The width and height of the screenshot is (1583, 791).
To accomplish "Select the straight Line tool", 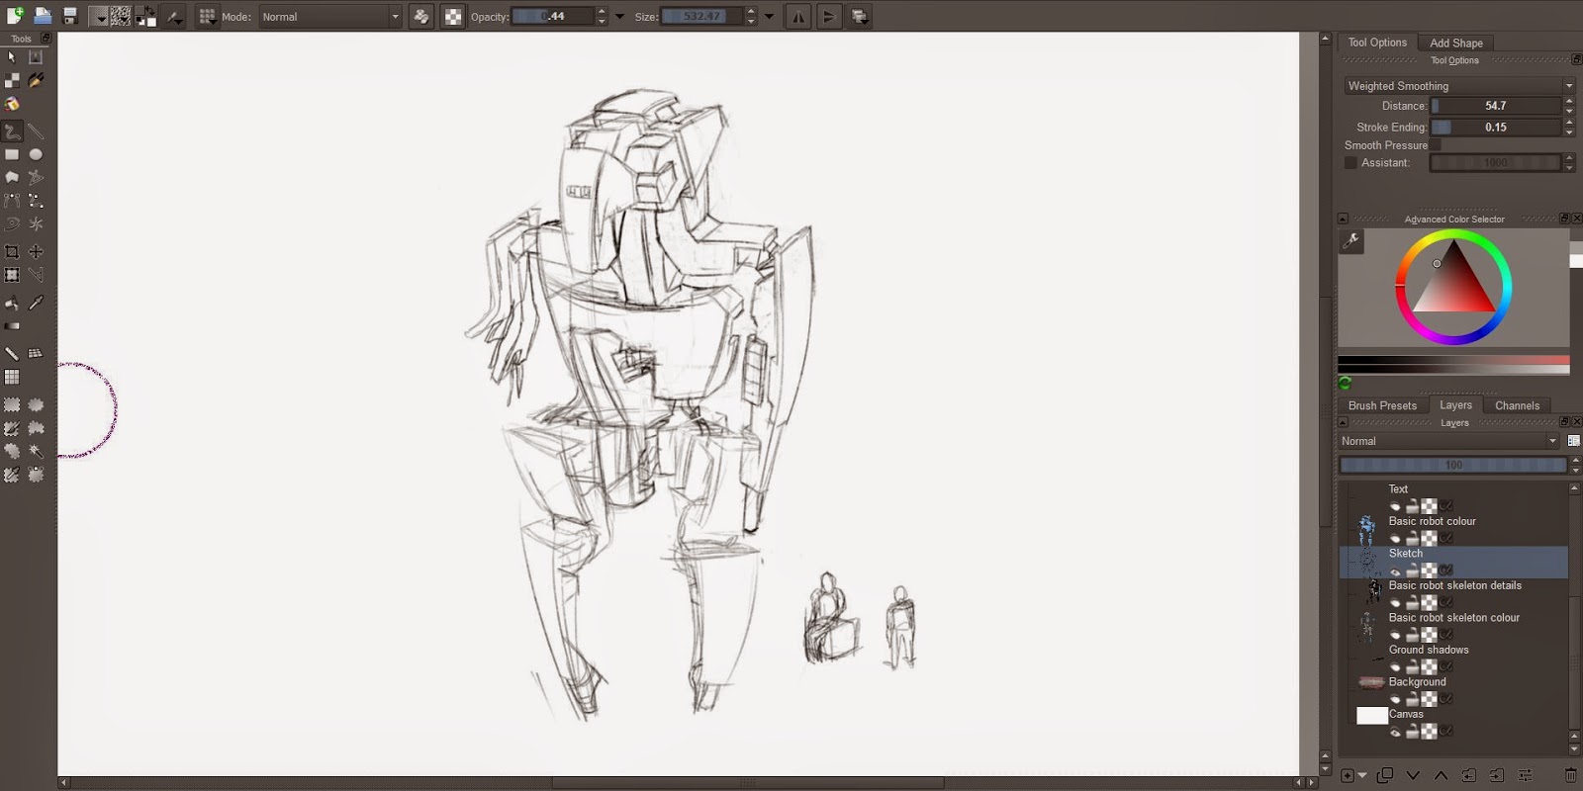I will pyautogui.click(x=36, y=131).
